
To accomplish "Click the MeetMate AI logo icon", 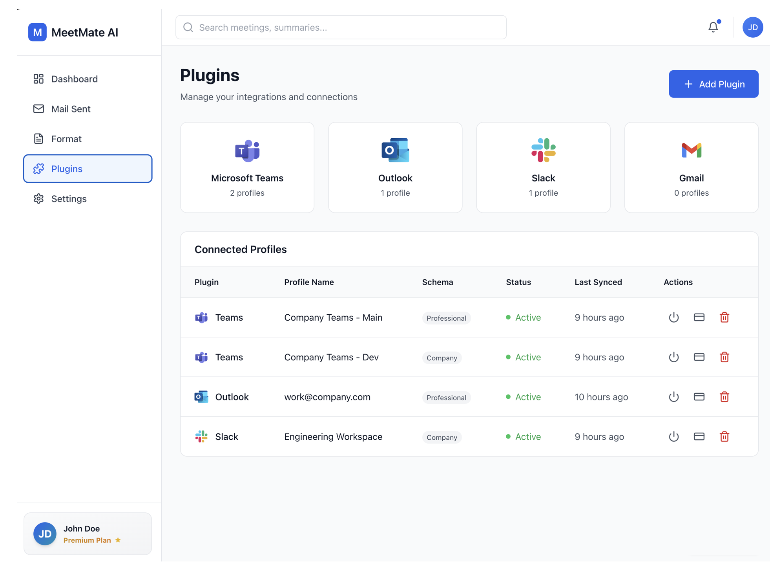I will (37, 32).
